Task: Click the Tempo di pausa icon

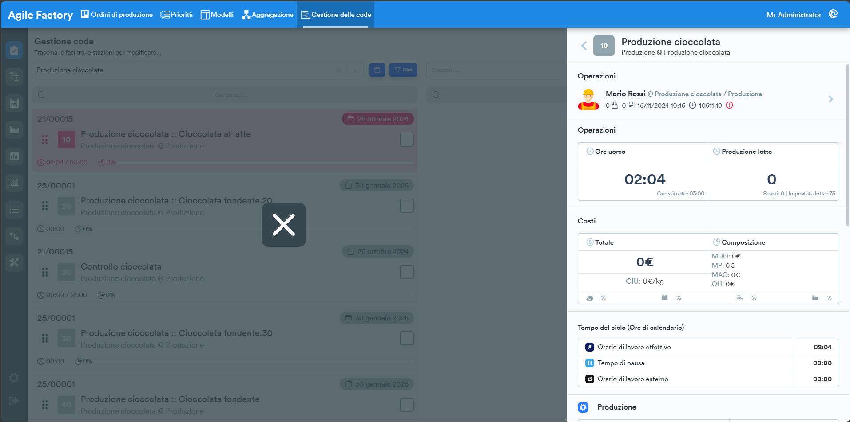Action: [x=589, y=363]
